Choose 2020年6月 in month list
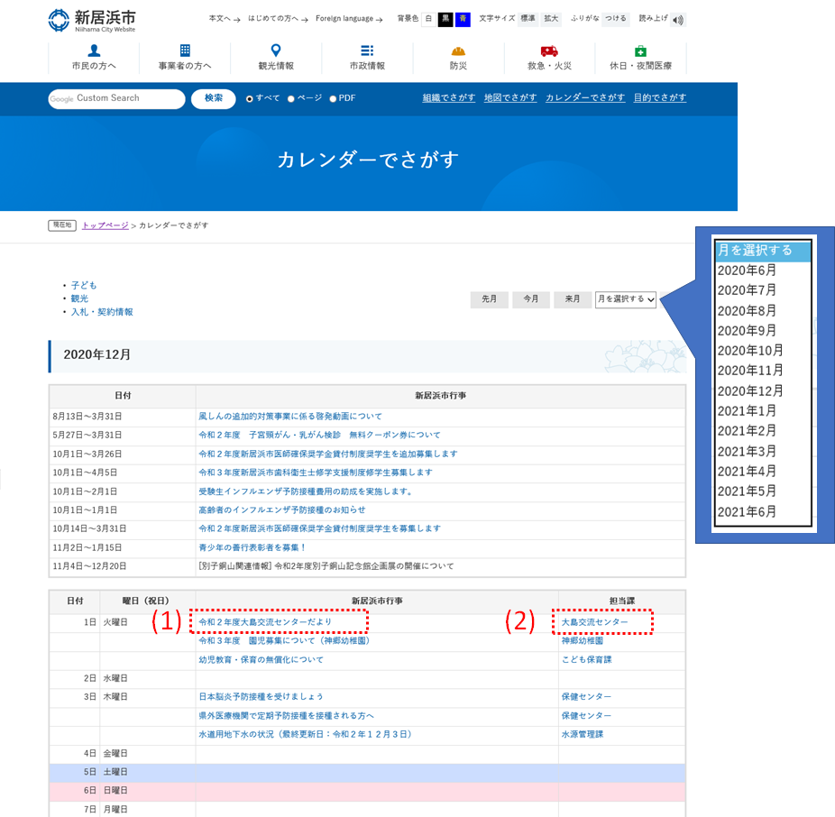The height and width of the screenshot is (817, 835). (x=748, y=271)
